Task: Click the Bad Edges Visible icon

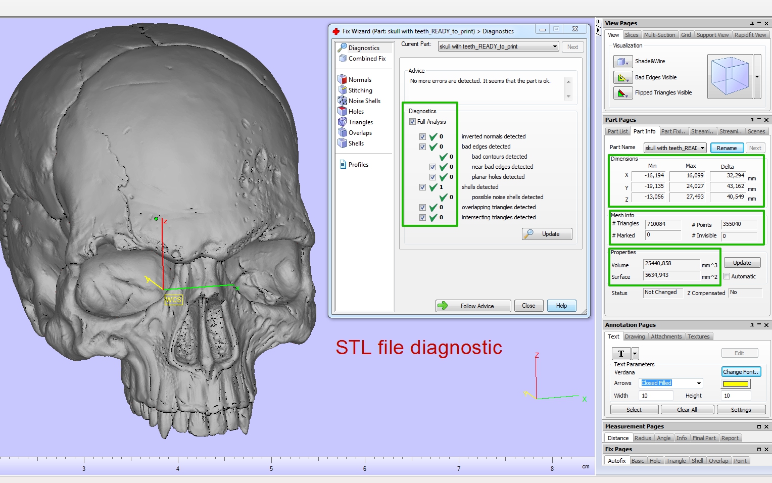Action: (622, 78)
